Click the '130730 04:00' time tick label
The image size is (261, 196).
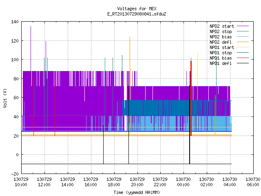(x=230, y=182)
